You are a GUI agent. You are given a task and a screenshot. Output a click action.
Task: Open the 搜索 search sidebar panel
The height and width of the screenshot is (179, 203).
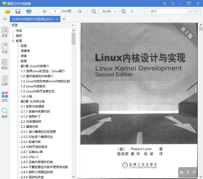tap(5, 113)
